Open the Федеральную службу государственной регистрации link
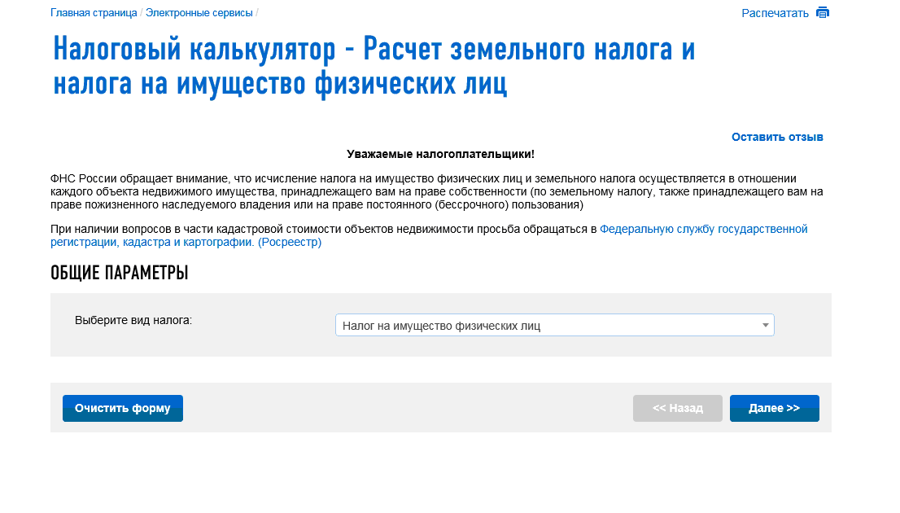 [703, 229]
